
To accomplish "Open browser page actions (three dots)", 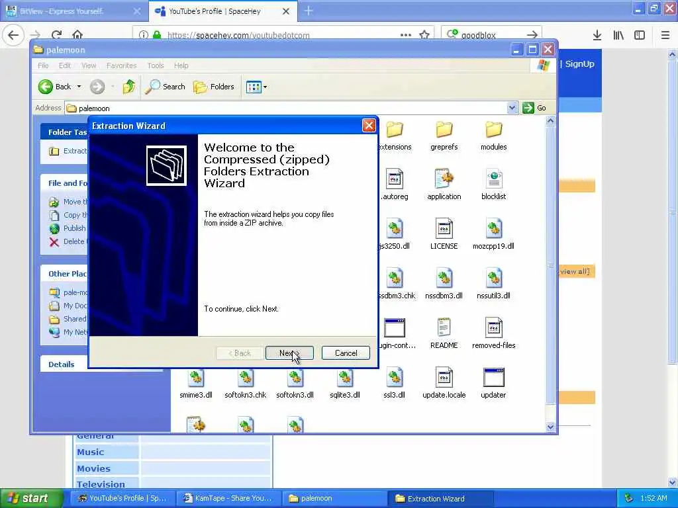I will point(406,34).
